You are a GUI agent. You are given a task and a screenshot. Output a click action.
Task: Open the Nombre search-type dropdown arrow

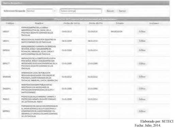point(55,11)
